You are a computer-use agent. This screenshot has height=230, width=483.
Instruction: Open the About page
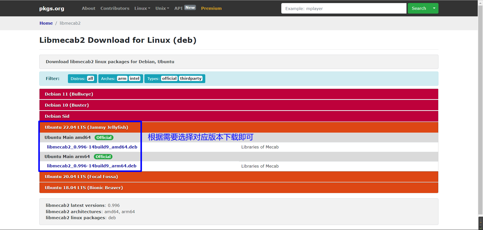(x=88, y=8)
